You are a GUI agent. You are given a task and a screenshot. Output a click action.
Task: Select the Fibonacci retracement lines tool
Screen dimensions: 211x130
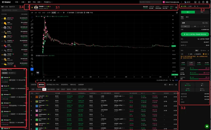[x=32, y=24]
